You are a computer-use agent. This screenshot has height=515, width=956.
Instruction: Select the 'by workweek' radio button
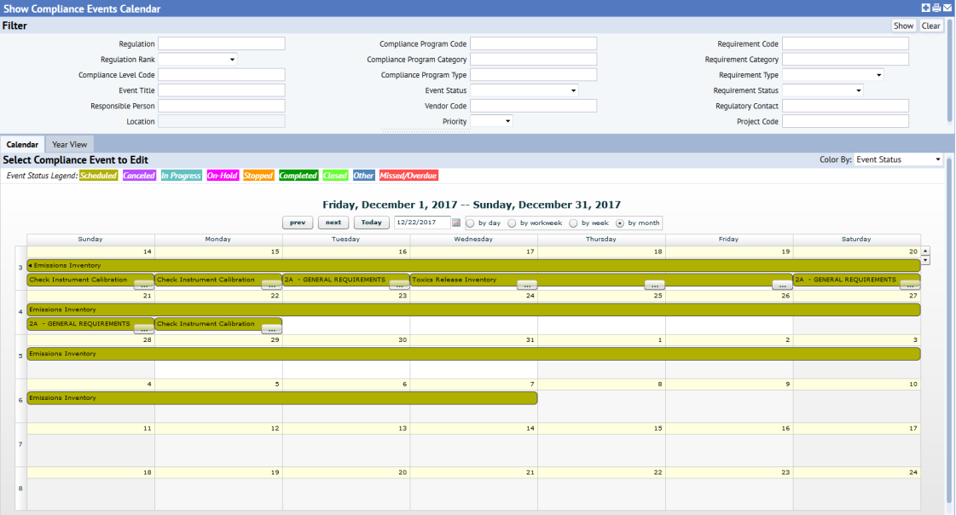pyautogui.click(x=512, y=223)
